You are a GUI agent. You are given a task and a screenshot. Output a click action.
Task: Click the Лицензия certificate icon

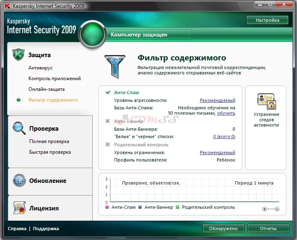point(19,208)
